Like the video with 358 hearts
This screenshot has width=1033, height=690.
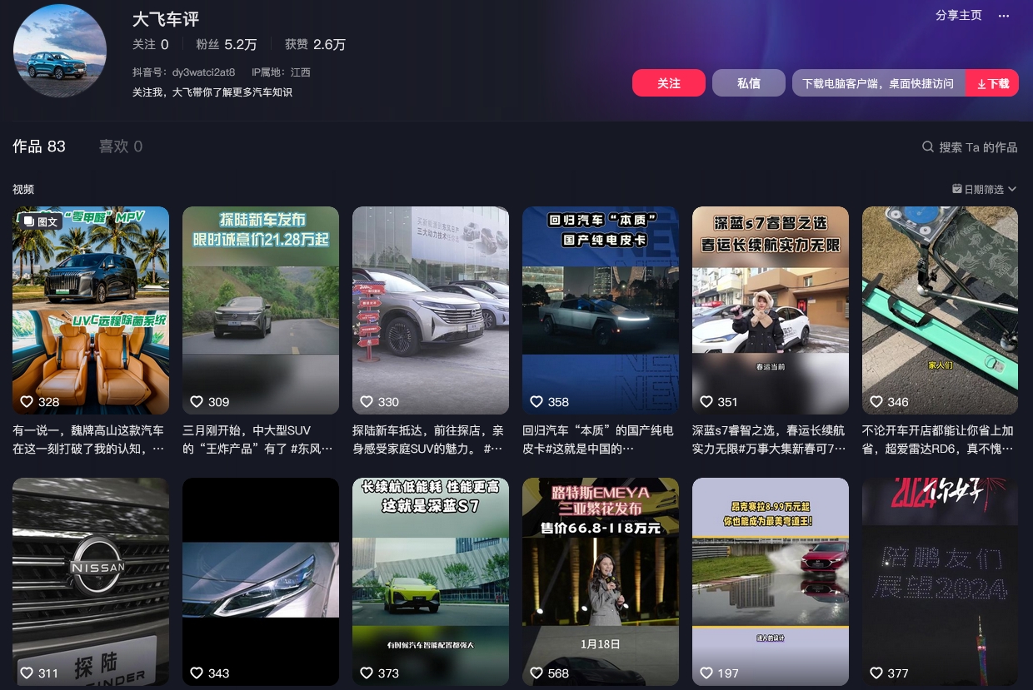pos(536,401)
